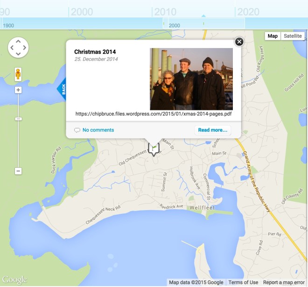Open Terms of Use link
This screenshot has height=287, width=308.
243,282
